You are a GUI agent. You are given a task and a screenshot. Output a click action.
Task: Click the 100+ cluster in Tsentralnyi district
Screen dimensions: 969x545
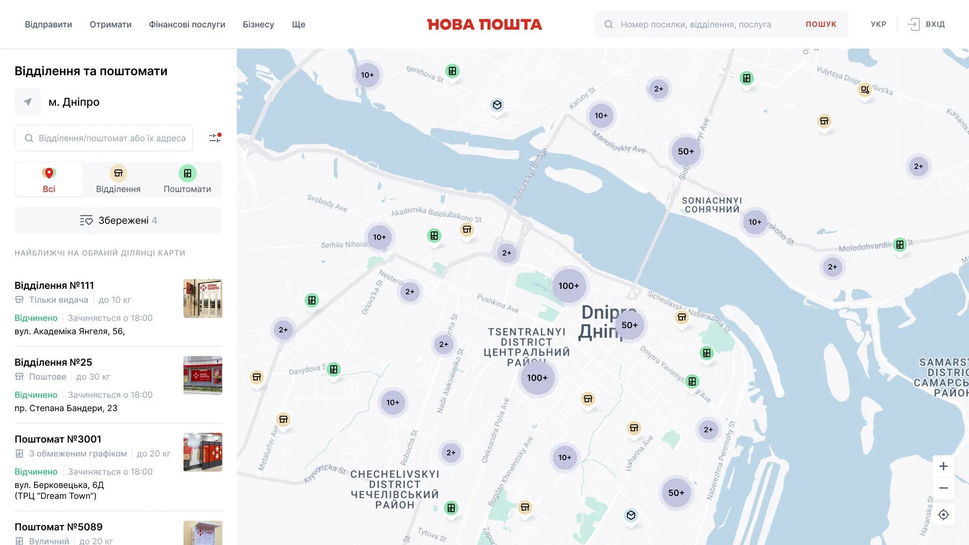click(x=569, y=286)
